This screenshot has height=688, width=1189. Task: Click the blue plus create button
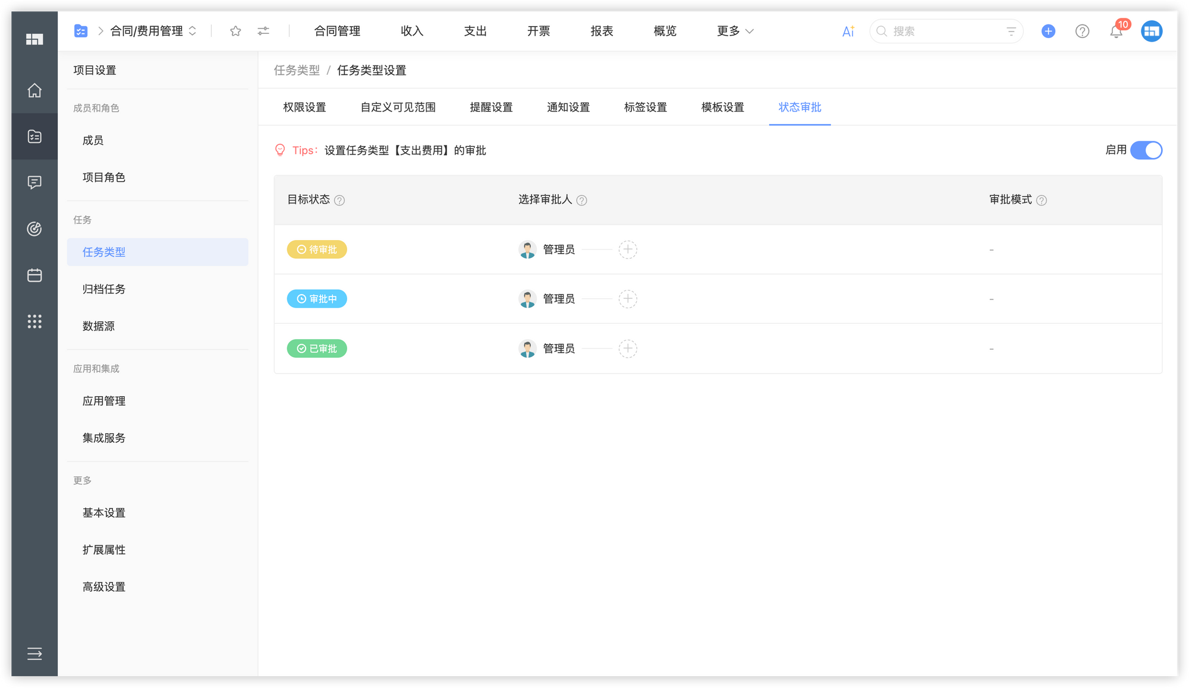pos(1048,31)
